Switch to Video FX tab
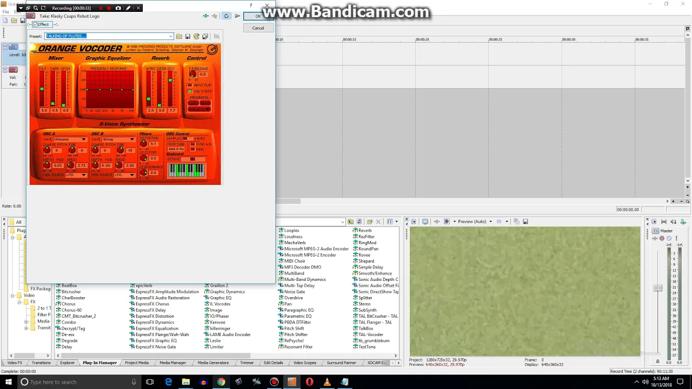The height and width of the screenshot is (389, 692). pyautogui.click(x=15, y=363)
